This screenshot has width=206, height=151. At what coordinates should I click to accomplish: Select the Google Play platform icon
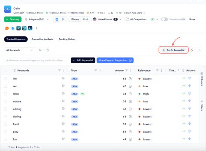63,20
